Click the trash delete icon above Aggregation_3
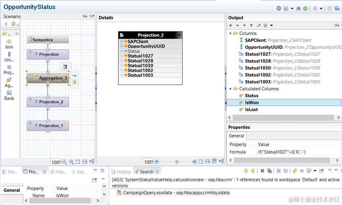The height and width of the screenshot is (205, 342). [65, 67]
